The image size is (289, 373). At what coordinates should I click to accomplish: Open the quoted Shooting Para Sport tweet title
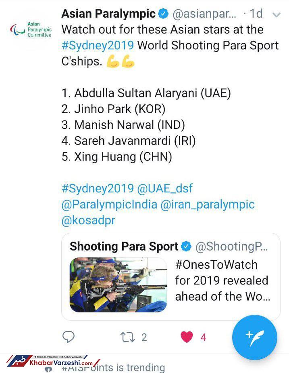124,246
